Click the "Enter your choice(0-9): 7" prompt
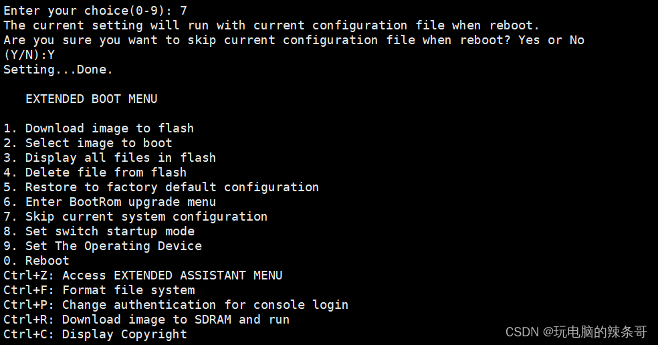Image resolution: width=658 pixels, height=345 pixels. [x=95, y=11]
